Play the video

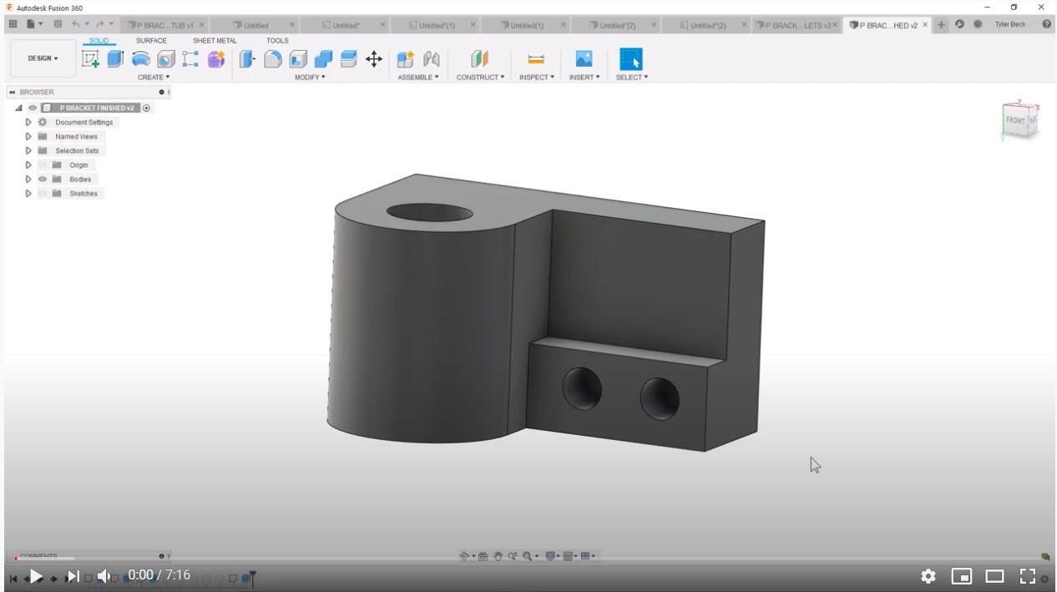(x=36, y=576)
